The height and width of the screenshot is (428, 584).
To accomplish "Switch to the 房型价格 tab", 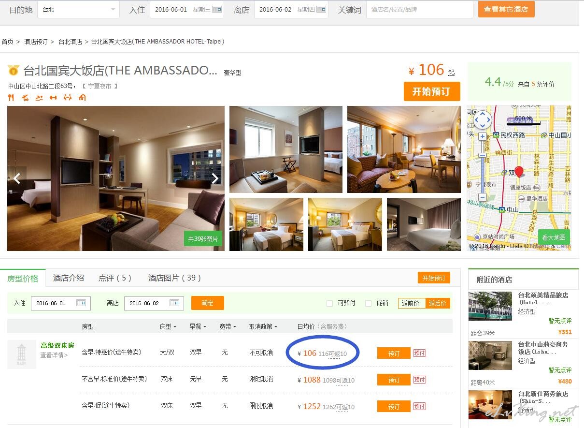I will 23,279.
